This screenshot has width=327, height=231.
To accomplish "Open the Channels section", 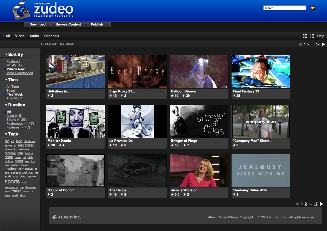I will coord(52,36).
